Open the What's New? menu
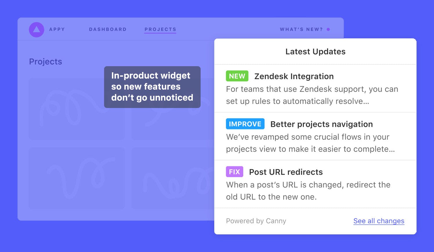 (x=301, y=29)
